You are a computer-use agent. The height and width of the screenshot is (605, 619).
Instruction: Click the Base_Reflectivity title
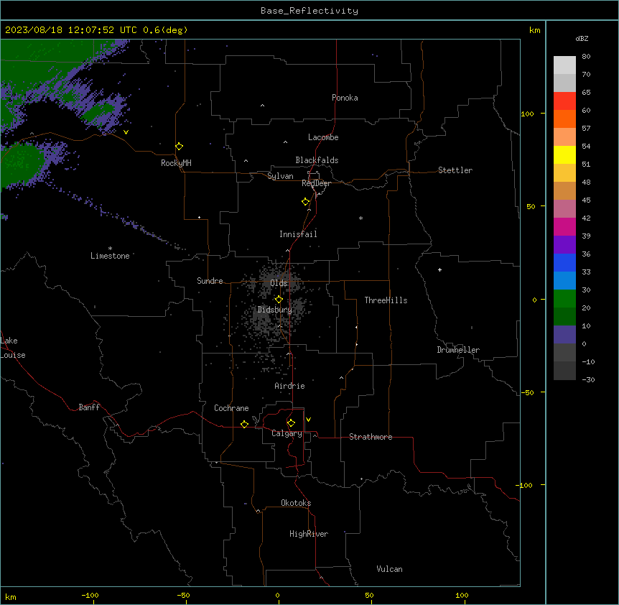[309, 11]
